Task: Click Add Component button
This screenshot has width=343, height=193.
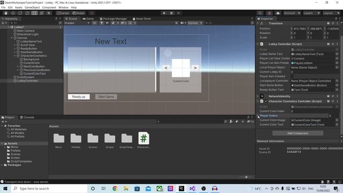Action: click(297, 133)
